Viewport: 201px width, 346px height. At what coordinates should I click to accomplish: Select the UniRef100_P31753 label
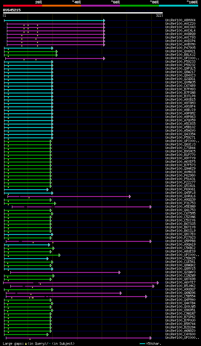pos(180,203)
